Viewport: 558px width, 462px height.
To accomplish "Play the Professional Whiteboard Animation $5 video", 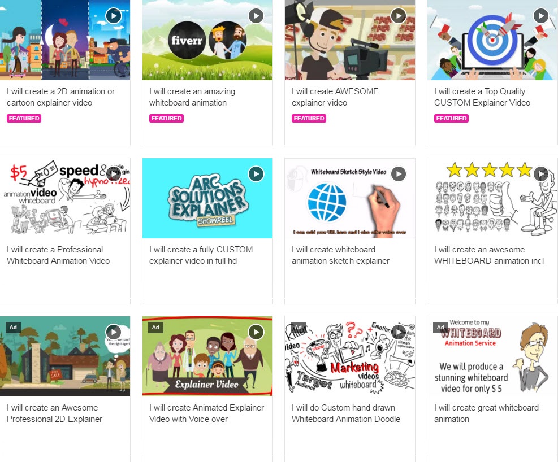I will [x=114, y=174].
